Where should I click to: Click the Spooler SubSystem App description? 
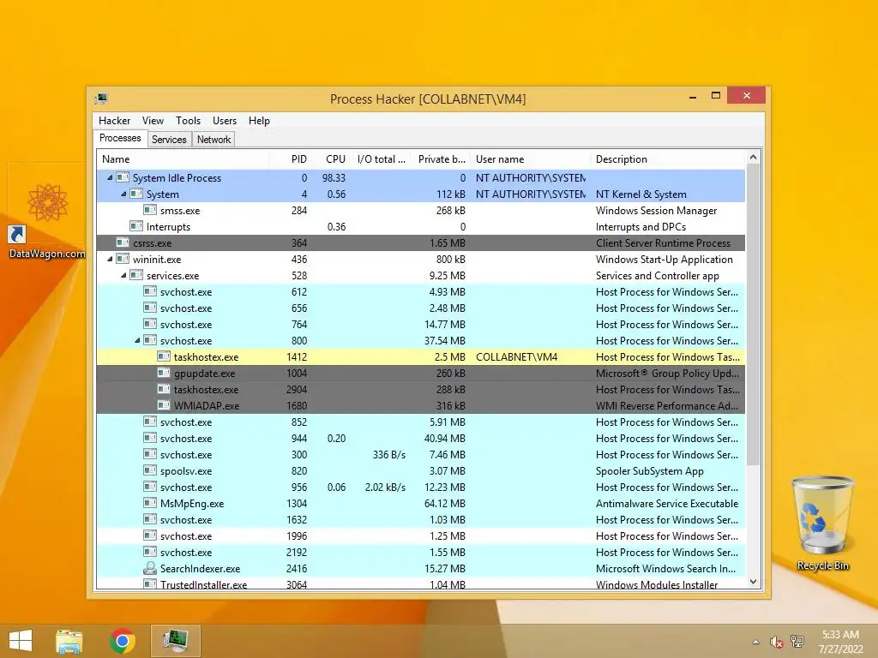pos(650,471)
